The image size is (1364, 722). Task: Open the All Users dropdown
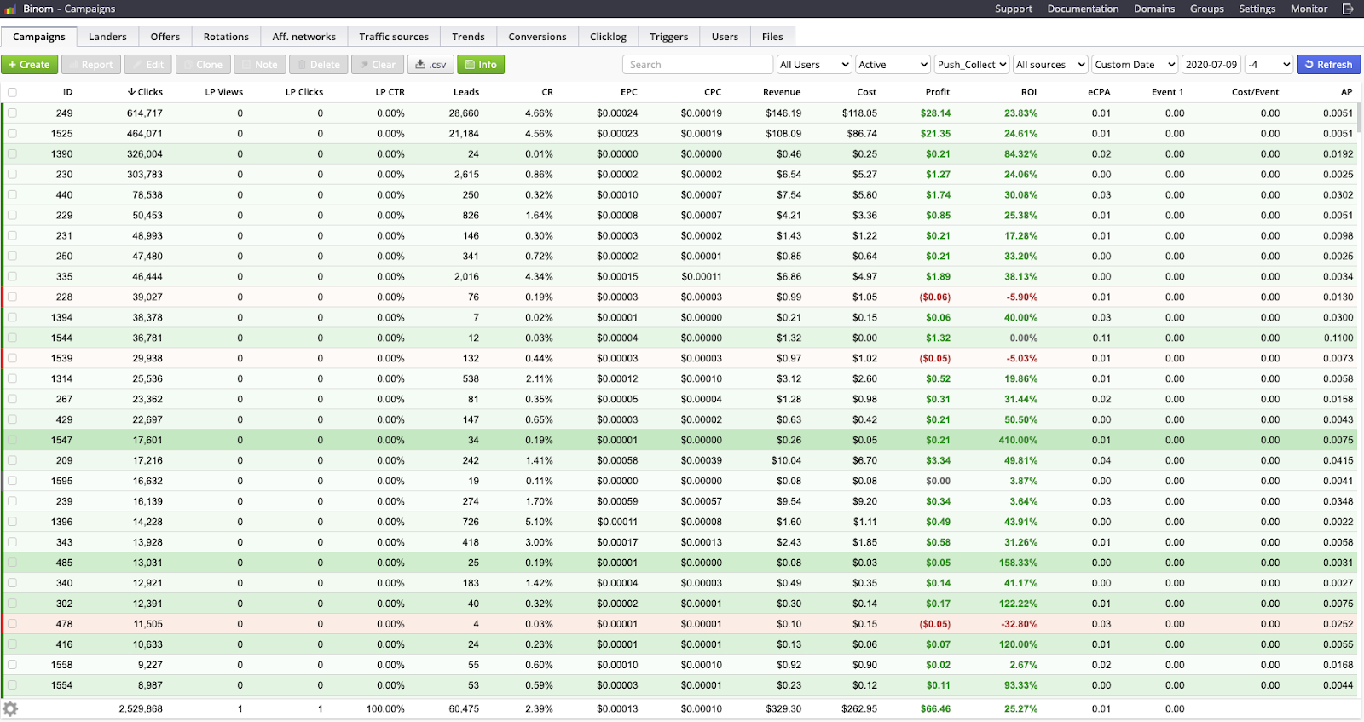[x=814, y=65]
